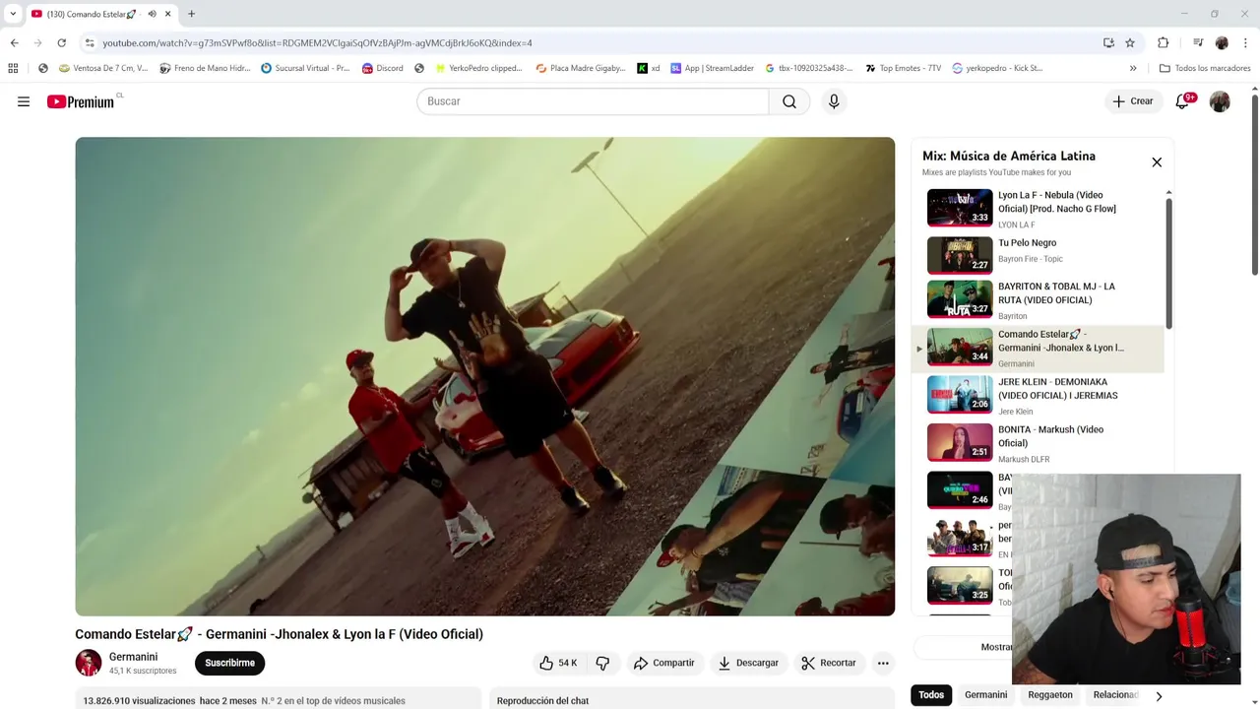View site information icon in the address bar

90,42
